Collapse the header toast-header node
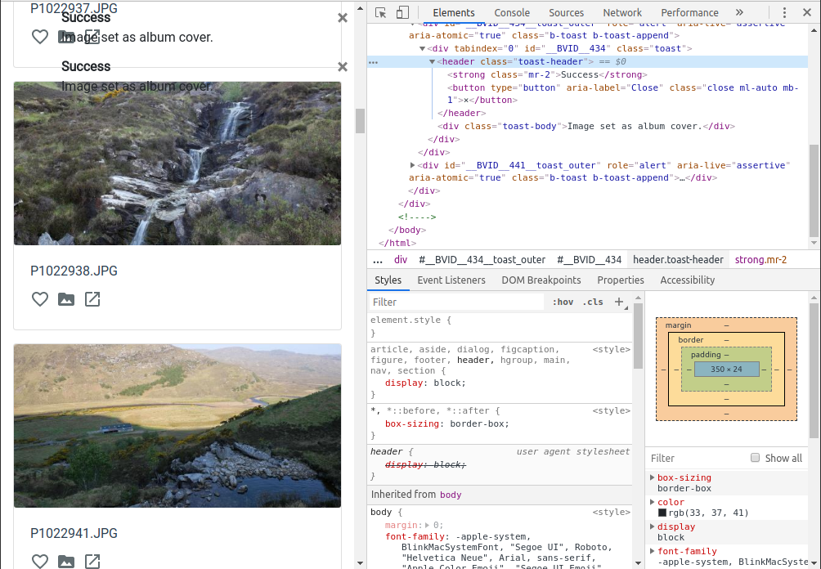The height and width of the screenshot is (569, 821). 432,62
